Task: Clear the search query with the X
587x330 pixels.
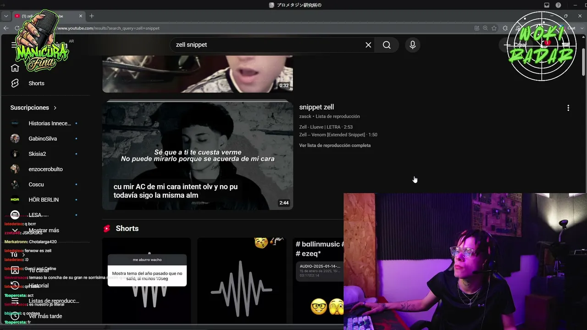Action: (x=368, y=44)
